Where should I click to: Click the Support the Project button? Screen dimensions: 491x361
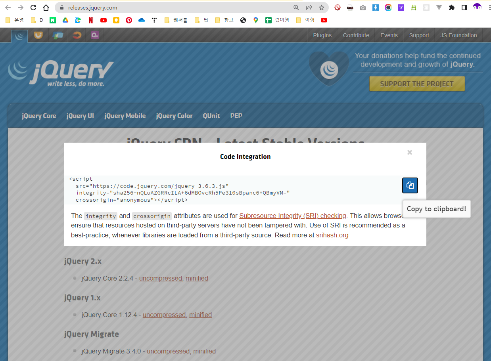(x=417, y=84)
